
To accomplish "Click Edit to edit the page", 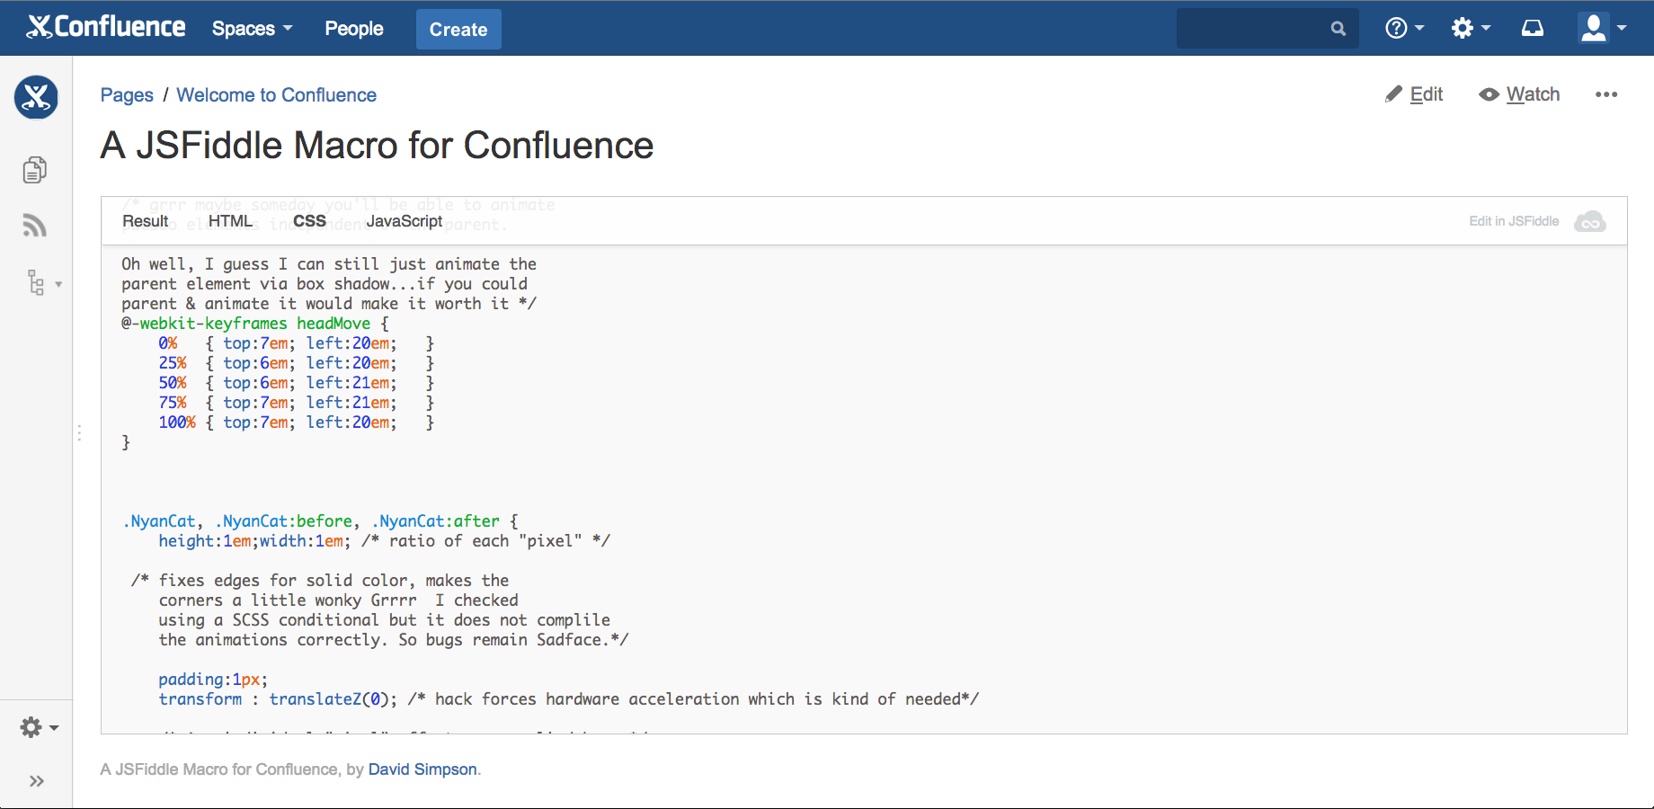I will point(1414,94).
